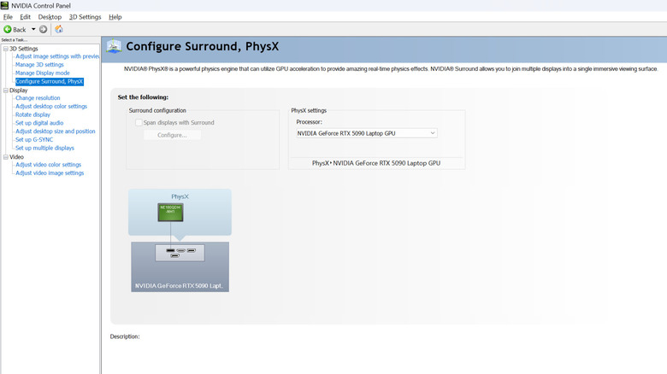Open Adjust video color settings
Image resolution: width=667 pixels, height=374 pixels.
tap(48, 165)
